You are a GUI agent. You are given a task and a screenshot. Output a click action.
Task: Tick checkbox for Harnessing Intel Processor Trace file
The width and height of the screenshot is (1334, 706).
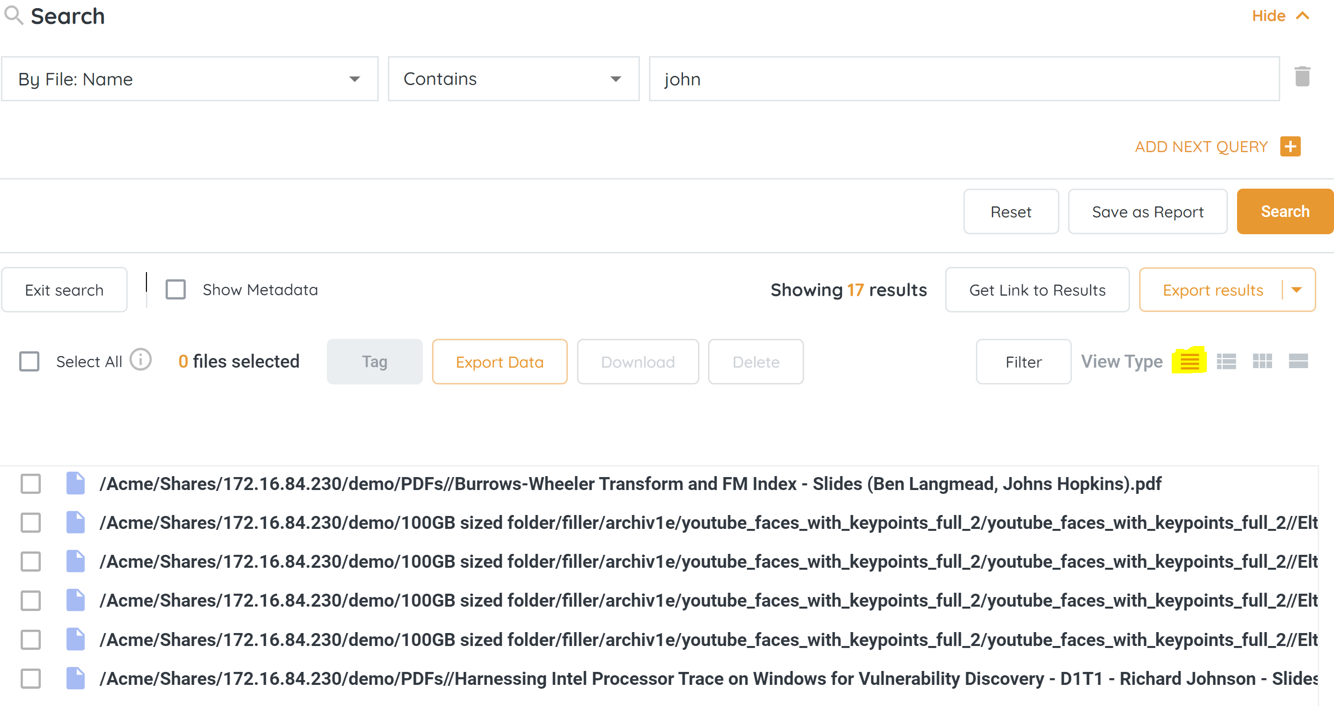tap(31, 678)
